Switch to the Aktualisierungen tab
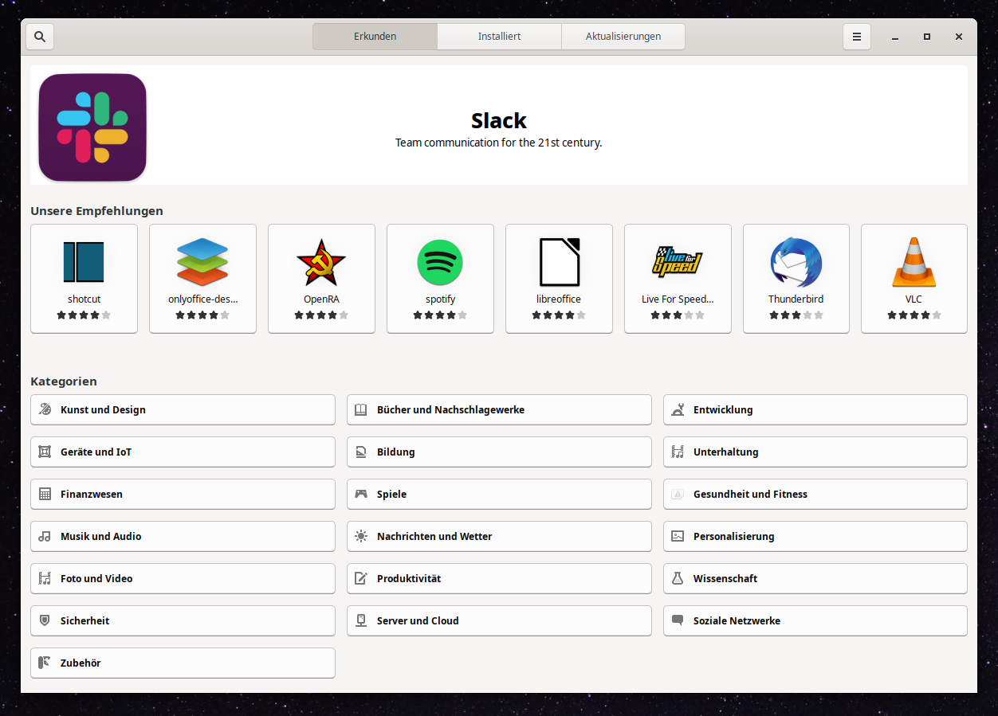 click(x=623, y=37)
